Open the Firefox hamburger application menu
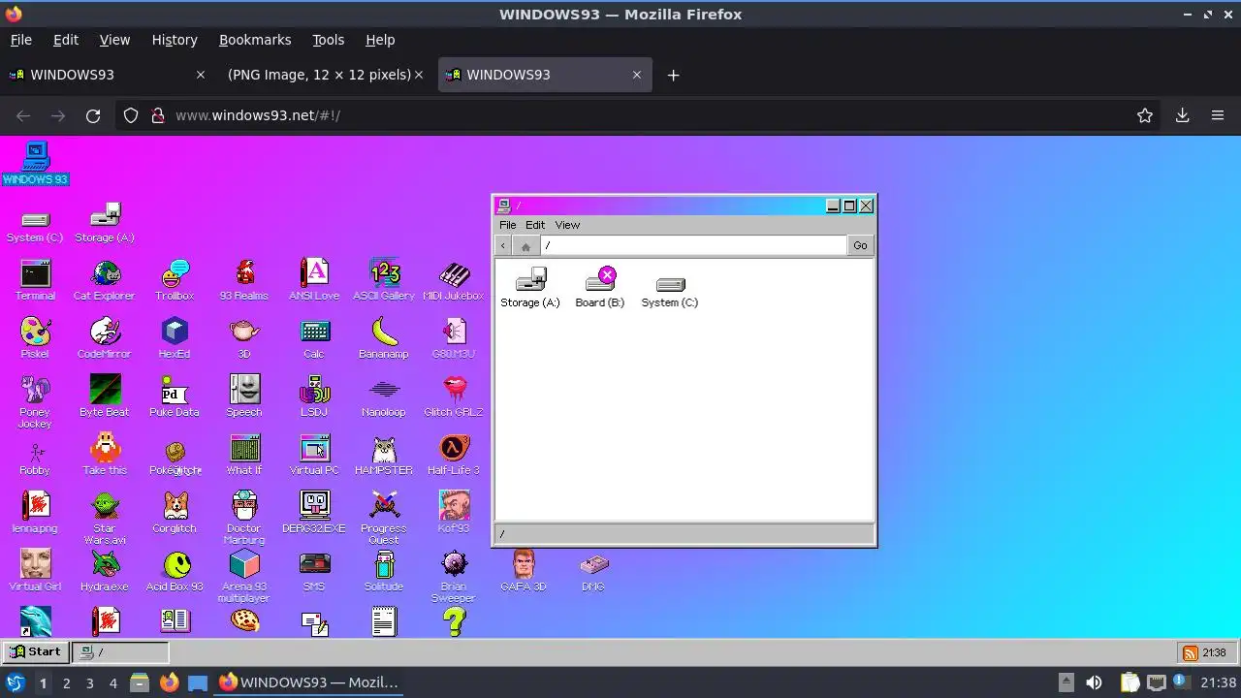The width and height of the screenshot is (1241, 698). (1218, 115)
